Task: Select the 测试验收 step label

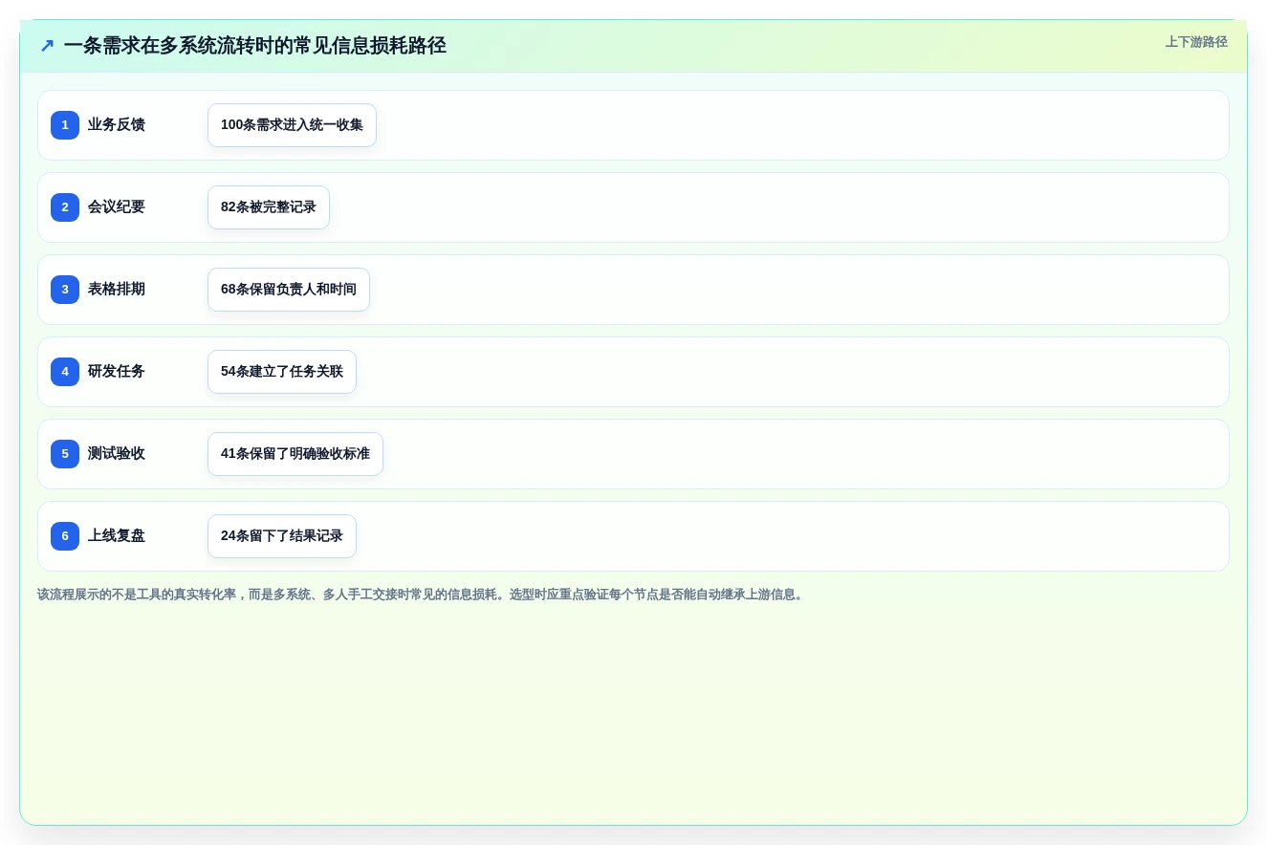Action: click(117, 454)
